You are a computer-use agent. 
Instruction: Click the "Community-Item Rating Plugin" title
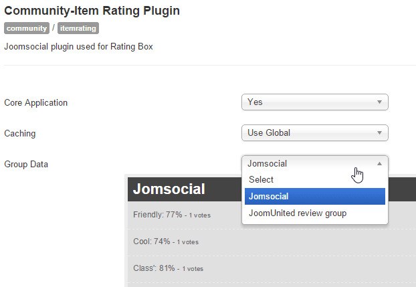pos(92,11)
